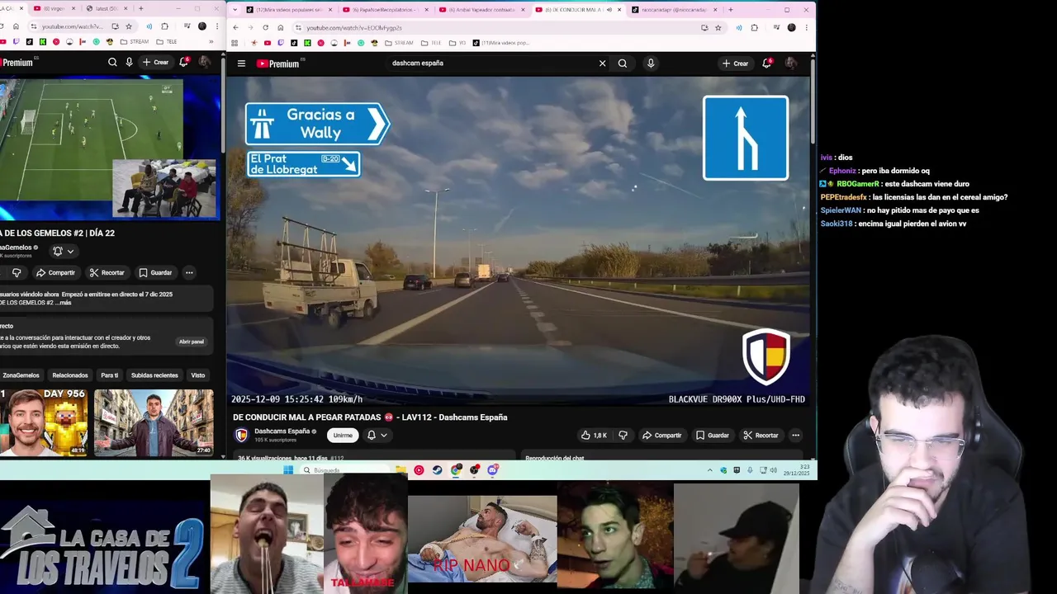The width and height of the screenshot is (1057, 594).
Task: Click Compartir in the left YouTube window
Action: pos(55,272)
